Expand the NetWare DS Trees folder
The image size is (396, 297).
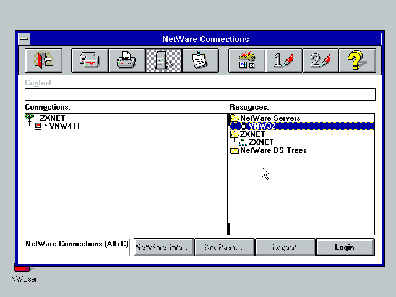pos(235,150)
